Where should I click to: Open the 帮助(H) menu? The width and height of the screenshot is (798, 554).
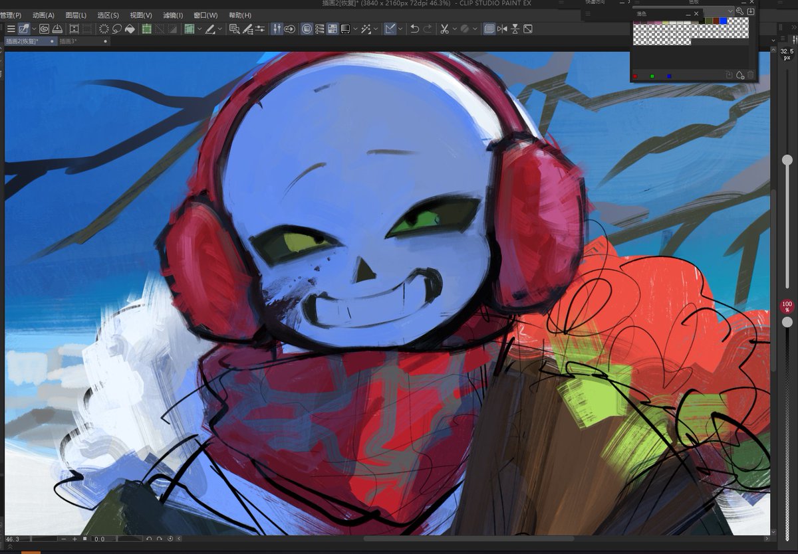pyautogui.click(x=240, y=15)
